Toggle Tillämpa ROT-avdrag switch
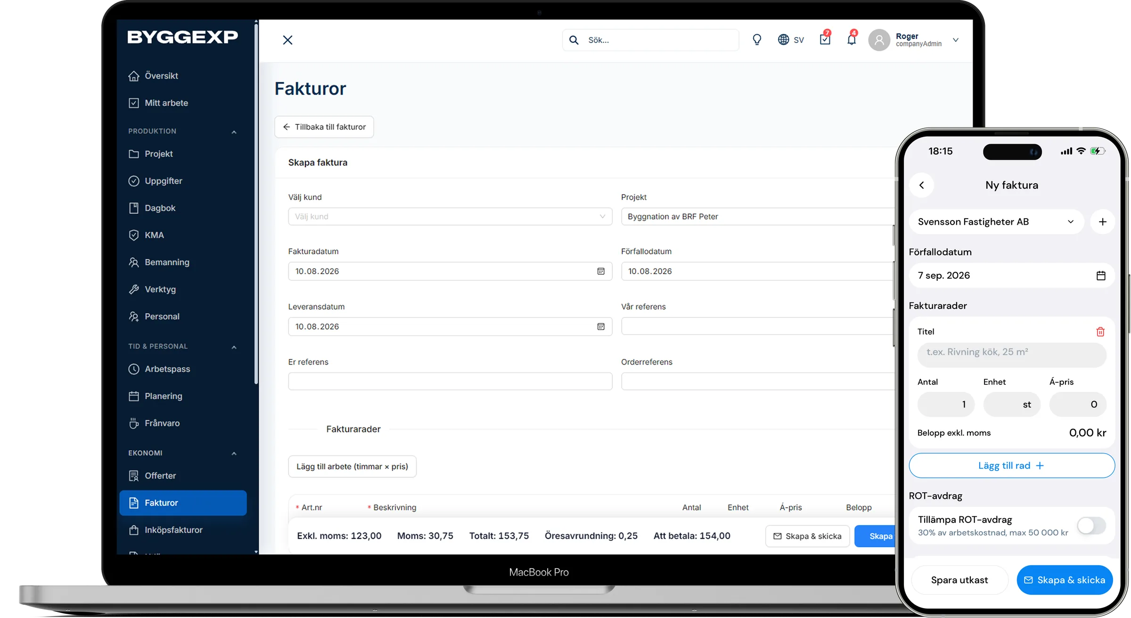1131x618 pixels. (1091, 526)
